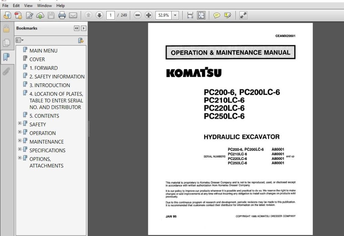Click the Create PDF toolbar icon
Screen dimensions: 344x236
(x=8, y=15)
